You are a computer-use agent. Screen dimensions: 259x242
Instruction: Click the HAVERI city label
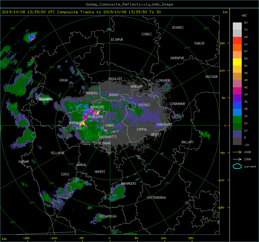100,172
